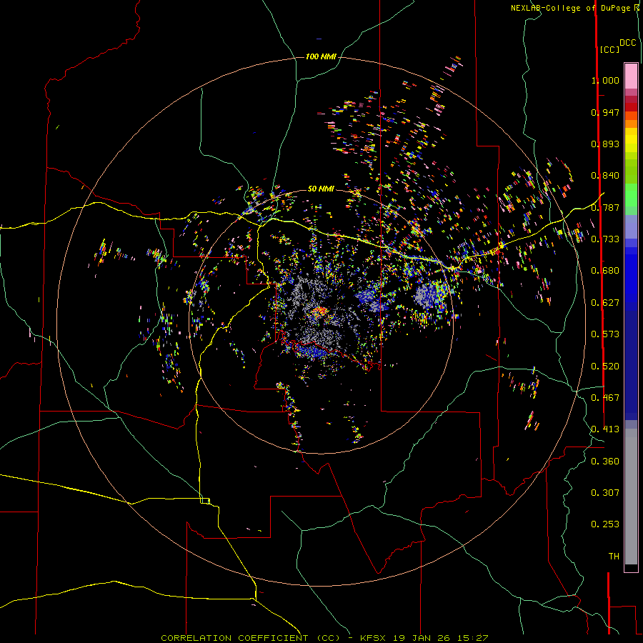Click the 1.000 scale value
The height and width of the screenshot is (643, 643).
click(x=605, y=80)
